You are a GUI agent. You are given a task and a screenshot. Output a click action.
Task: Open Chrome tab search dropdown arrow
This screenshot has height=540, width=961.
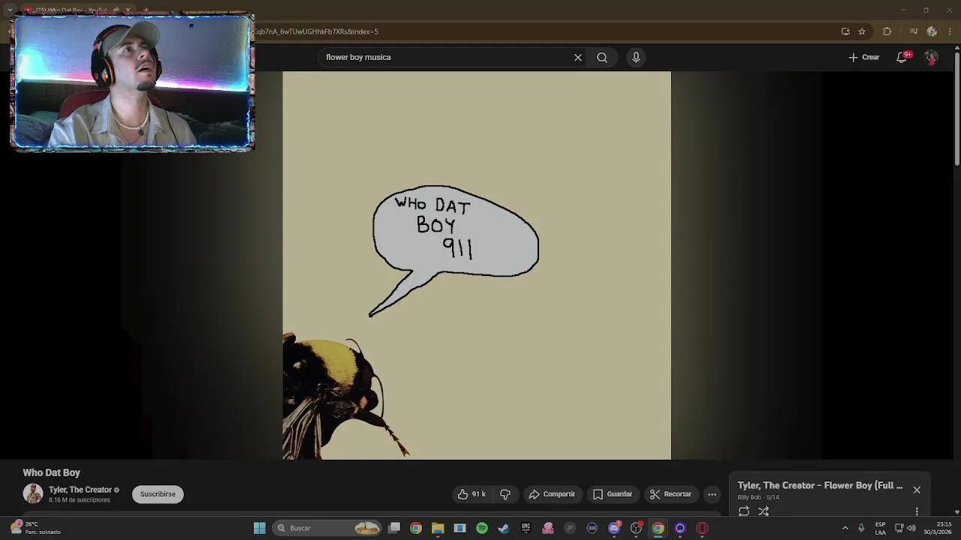point(10,10)
